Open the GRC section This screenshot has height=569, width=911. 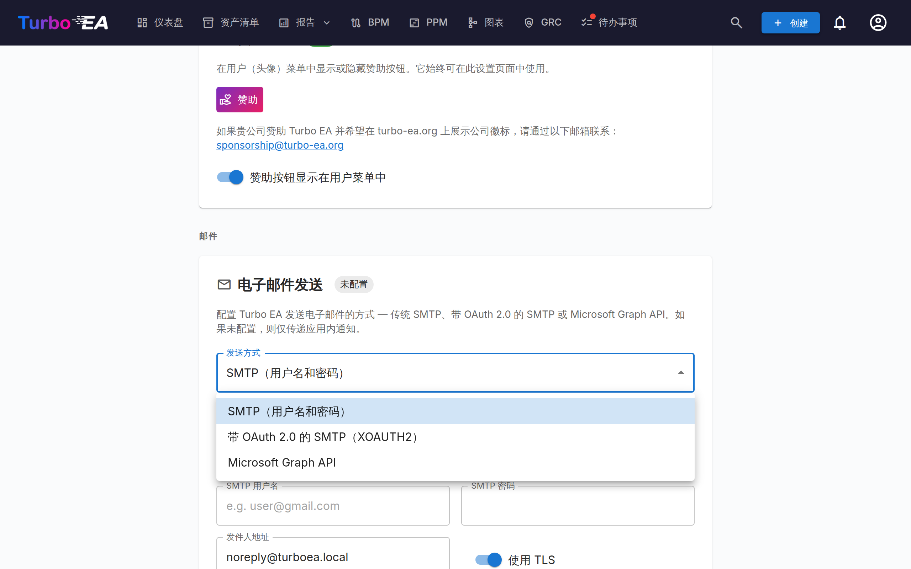[542, 22]
